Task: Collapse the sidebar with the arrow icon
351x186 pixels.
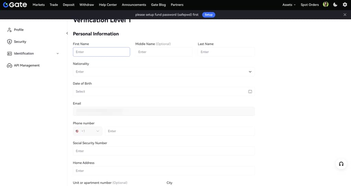Action: [67, 33]
